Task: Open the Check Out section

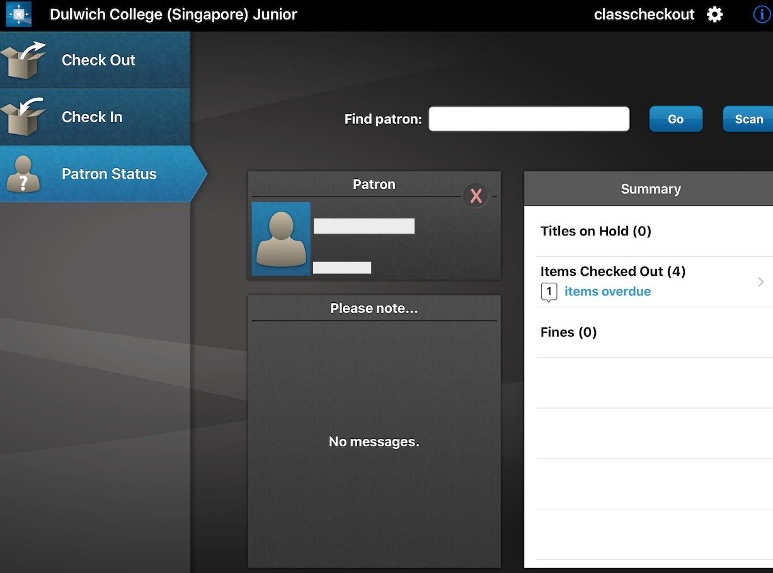Action: [x=94, y=60]
